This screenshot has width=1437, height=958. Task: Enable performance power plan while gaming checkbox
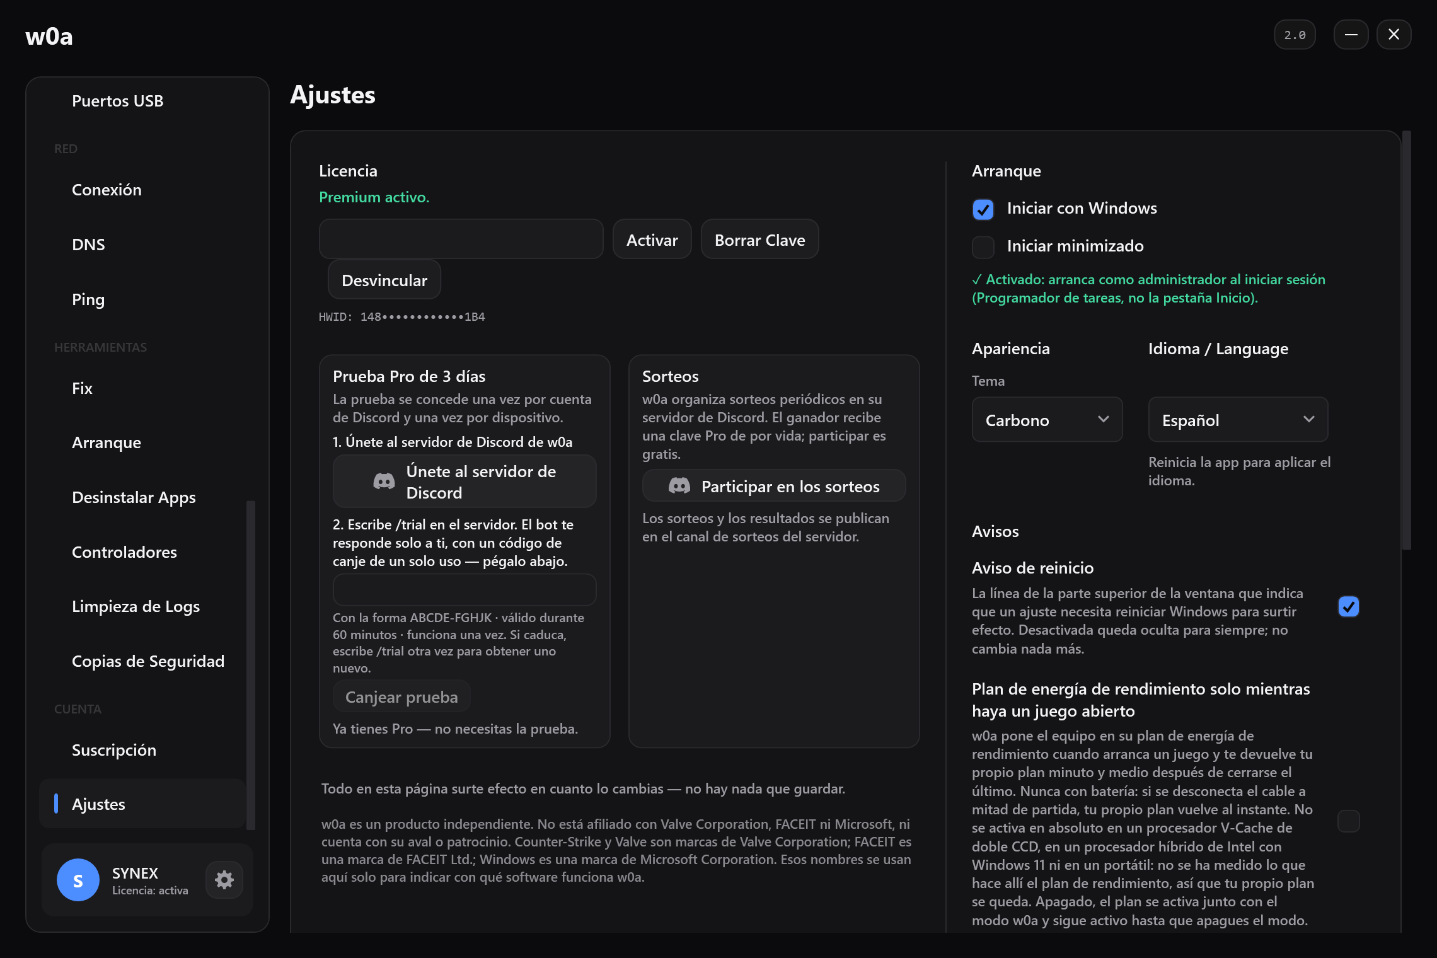point(1349,821)
